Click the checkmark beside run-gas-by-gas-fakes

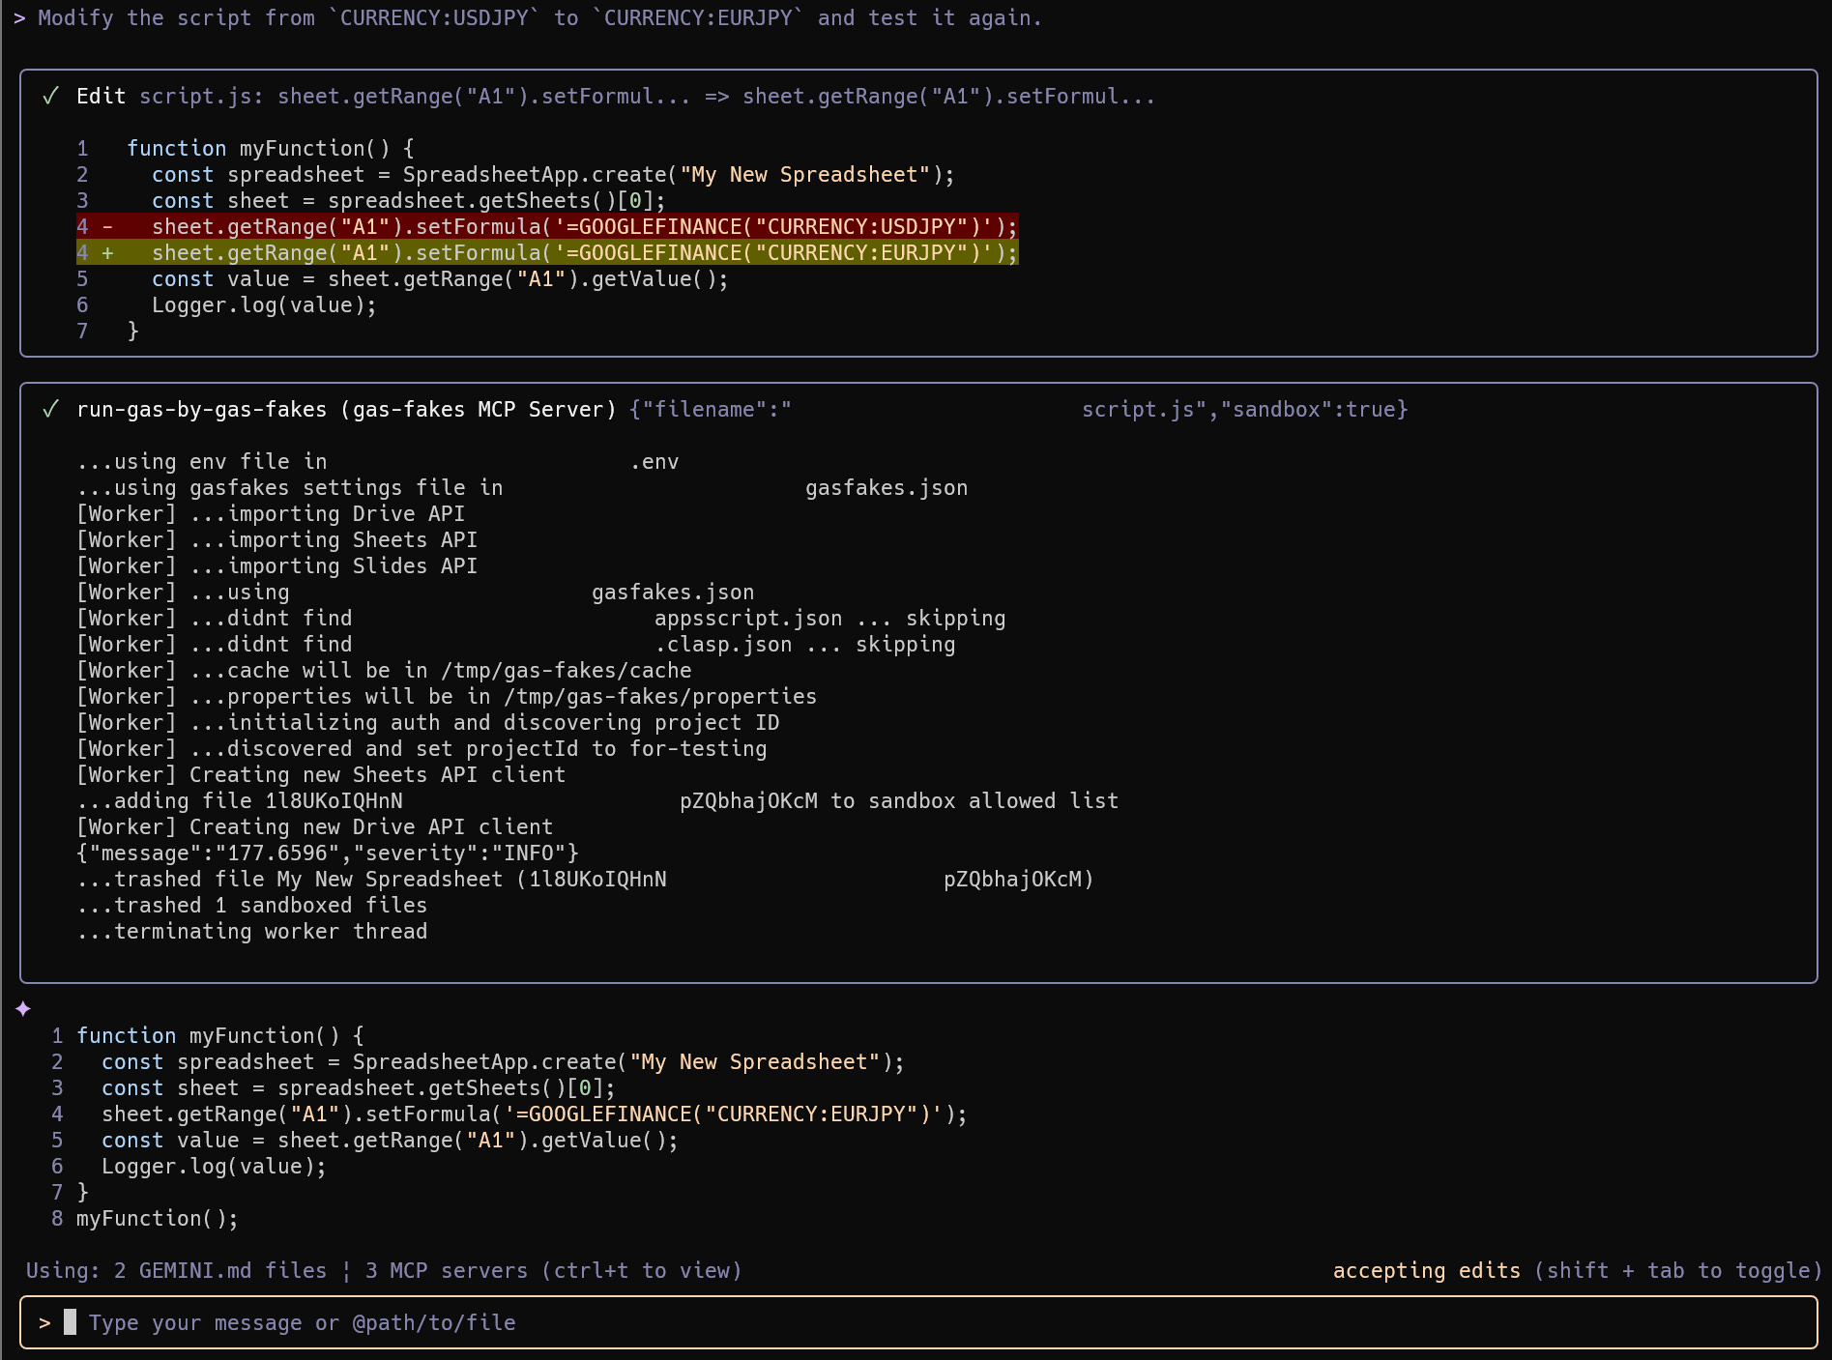(50, 410)
